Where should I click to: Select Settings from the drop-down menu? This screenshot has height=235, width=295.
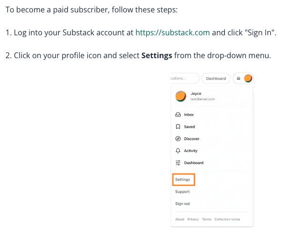click(x=183, y=180)
